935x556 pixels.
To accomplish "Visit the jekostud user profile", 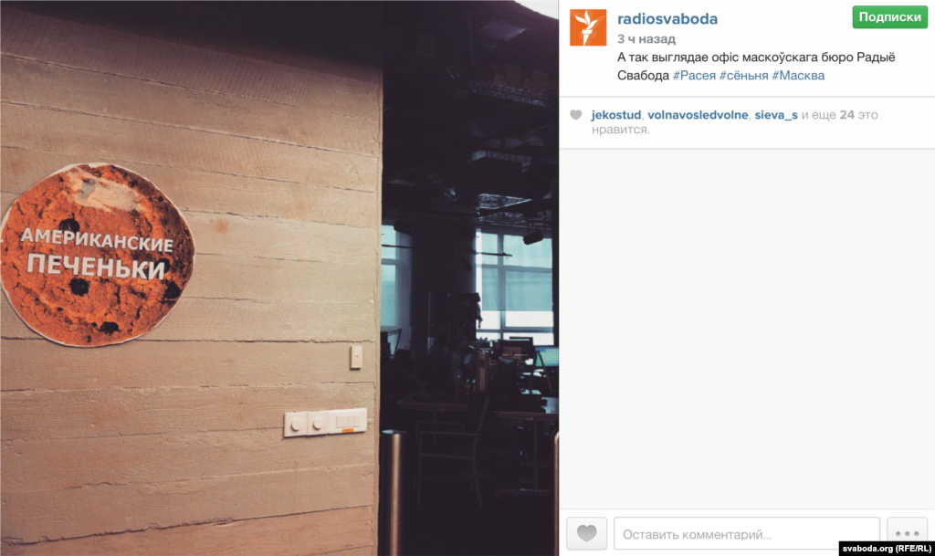I will 616,115.
